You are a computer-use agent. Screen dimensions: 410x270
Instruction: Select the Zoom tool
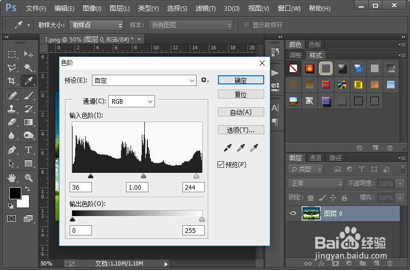tap(28, 178)
